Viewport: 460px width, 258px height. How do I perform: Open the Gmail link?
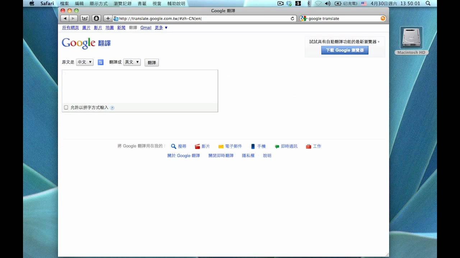(146, 28)
